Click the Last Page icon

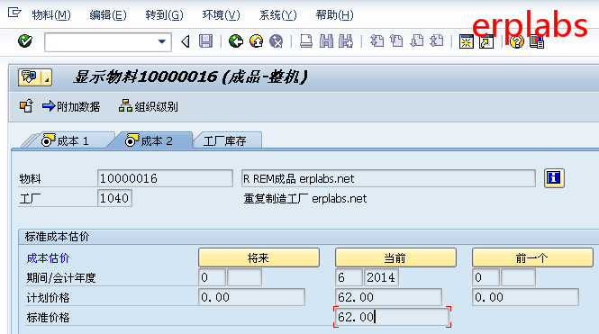pos(436,41)
